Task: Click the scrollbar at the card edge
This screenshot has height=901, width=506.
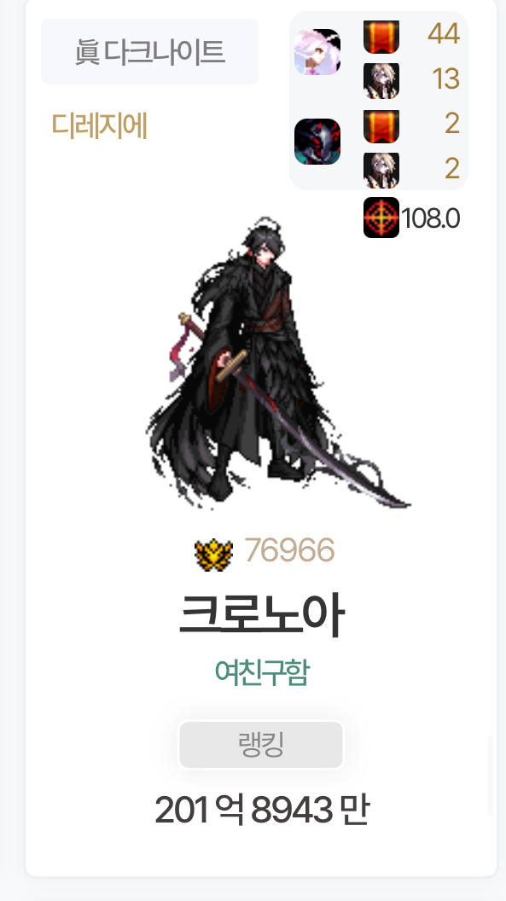Action: tap(491, 776)
